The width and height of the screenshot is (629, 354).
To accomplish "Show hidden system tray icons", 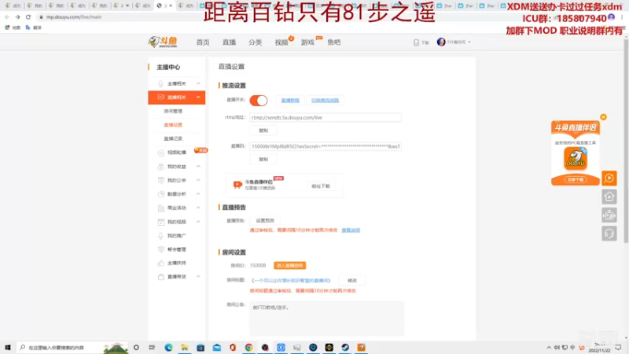I will pos(549,348).
